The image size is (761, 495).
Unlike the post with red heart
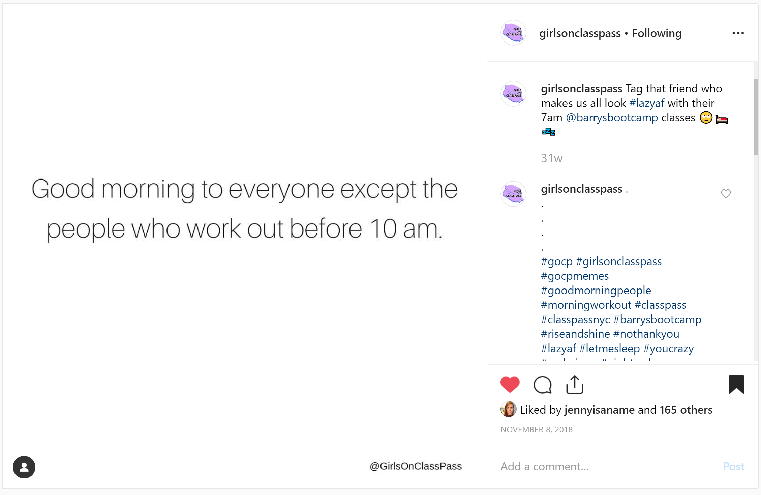510,384
